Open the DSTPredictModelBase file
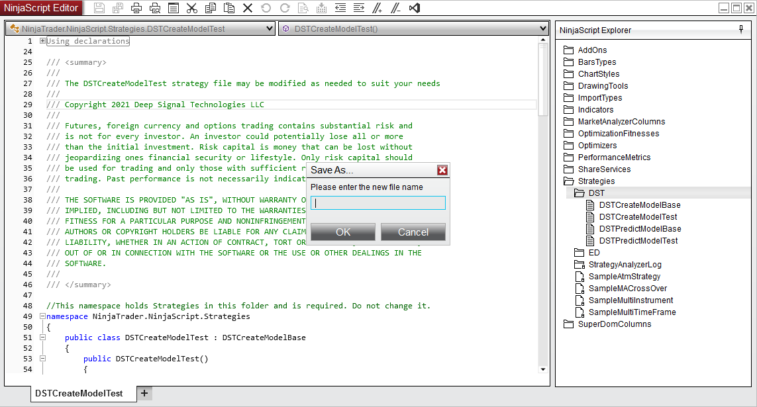Viewport: 757px width, 407px height. tap(633, 228)
